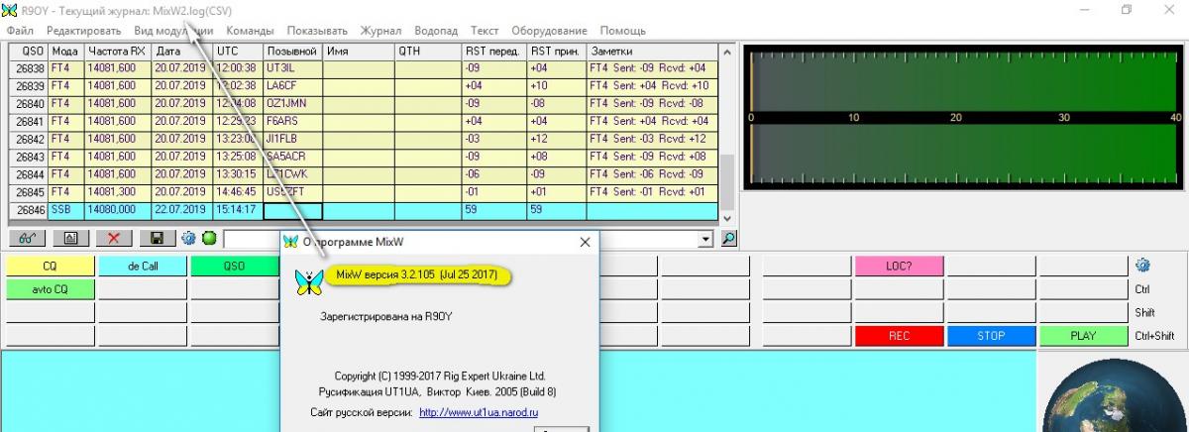Save the log with floppy disk icon
Viewport: 1189px width, 432px height.
(x=157, y=239)
